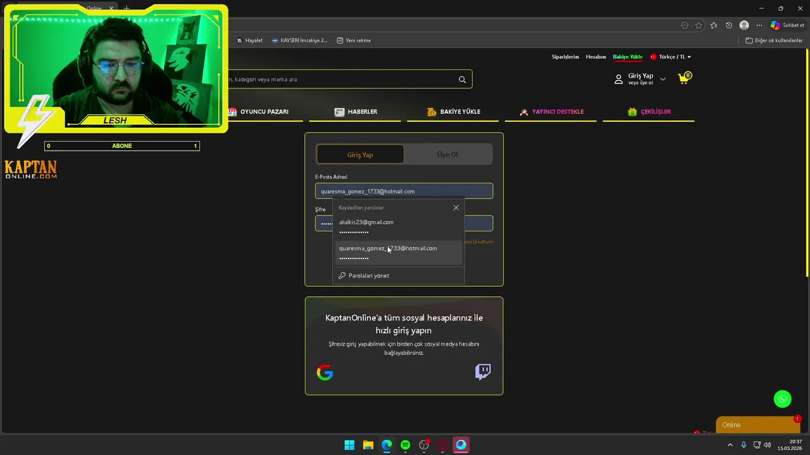
Task: Open the green WhatsApp chat bubble
Action: tap(783, 399)
